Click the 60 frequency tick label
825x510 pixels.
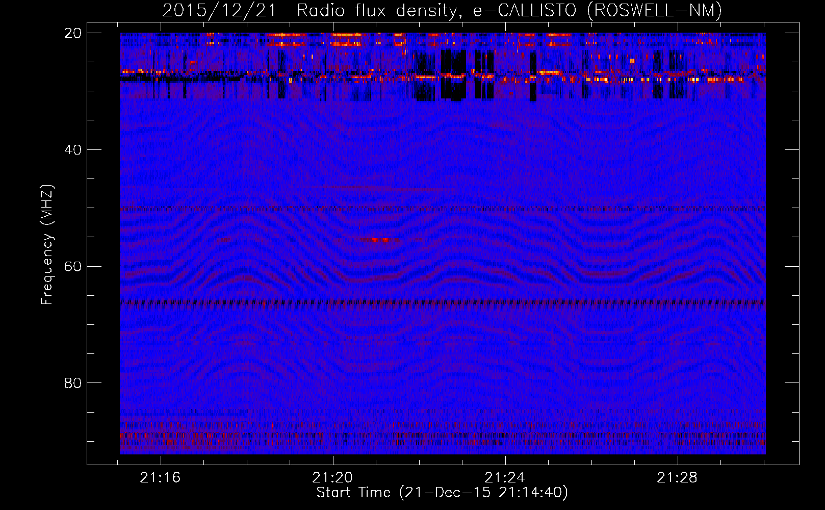tap(73, 266)
